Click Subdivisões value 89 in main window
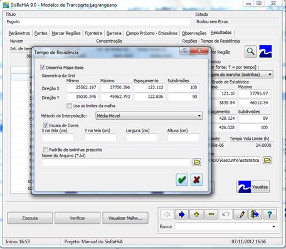Viewport: 286px width, 249px height. coord(254,119)
